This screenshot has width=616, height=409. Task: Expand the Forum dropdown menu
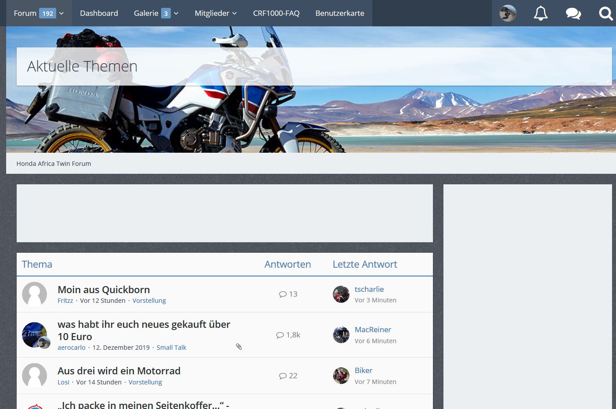coord(61,13)
